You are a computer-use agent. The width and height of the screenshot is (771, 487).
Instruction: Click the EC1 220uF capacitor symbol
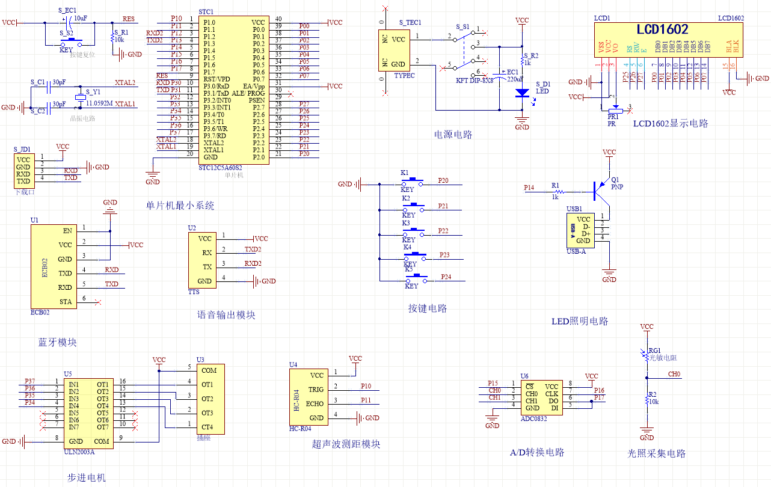499,73
